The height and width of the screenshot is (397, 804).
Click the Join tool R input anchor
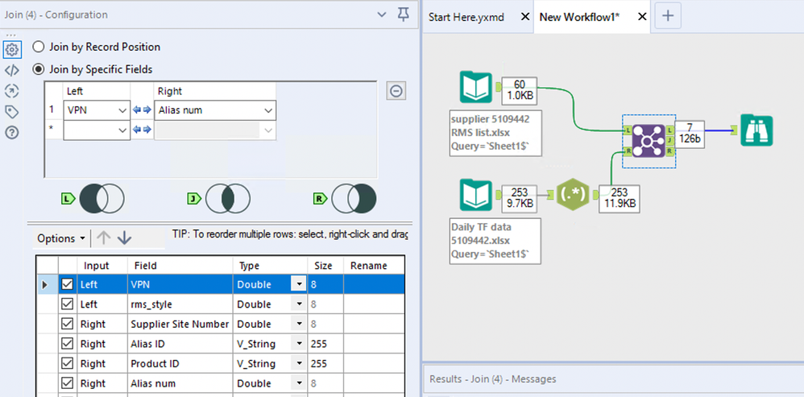point(628,151)
